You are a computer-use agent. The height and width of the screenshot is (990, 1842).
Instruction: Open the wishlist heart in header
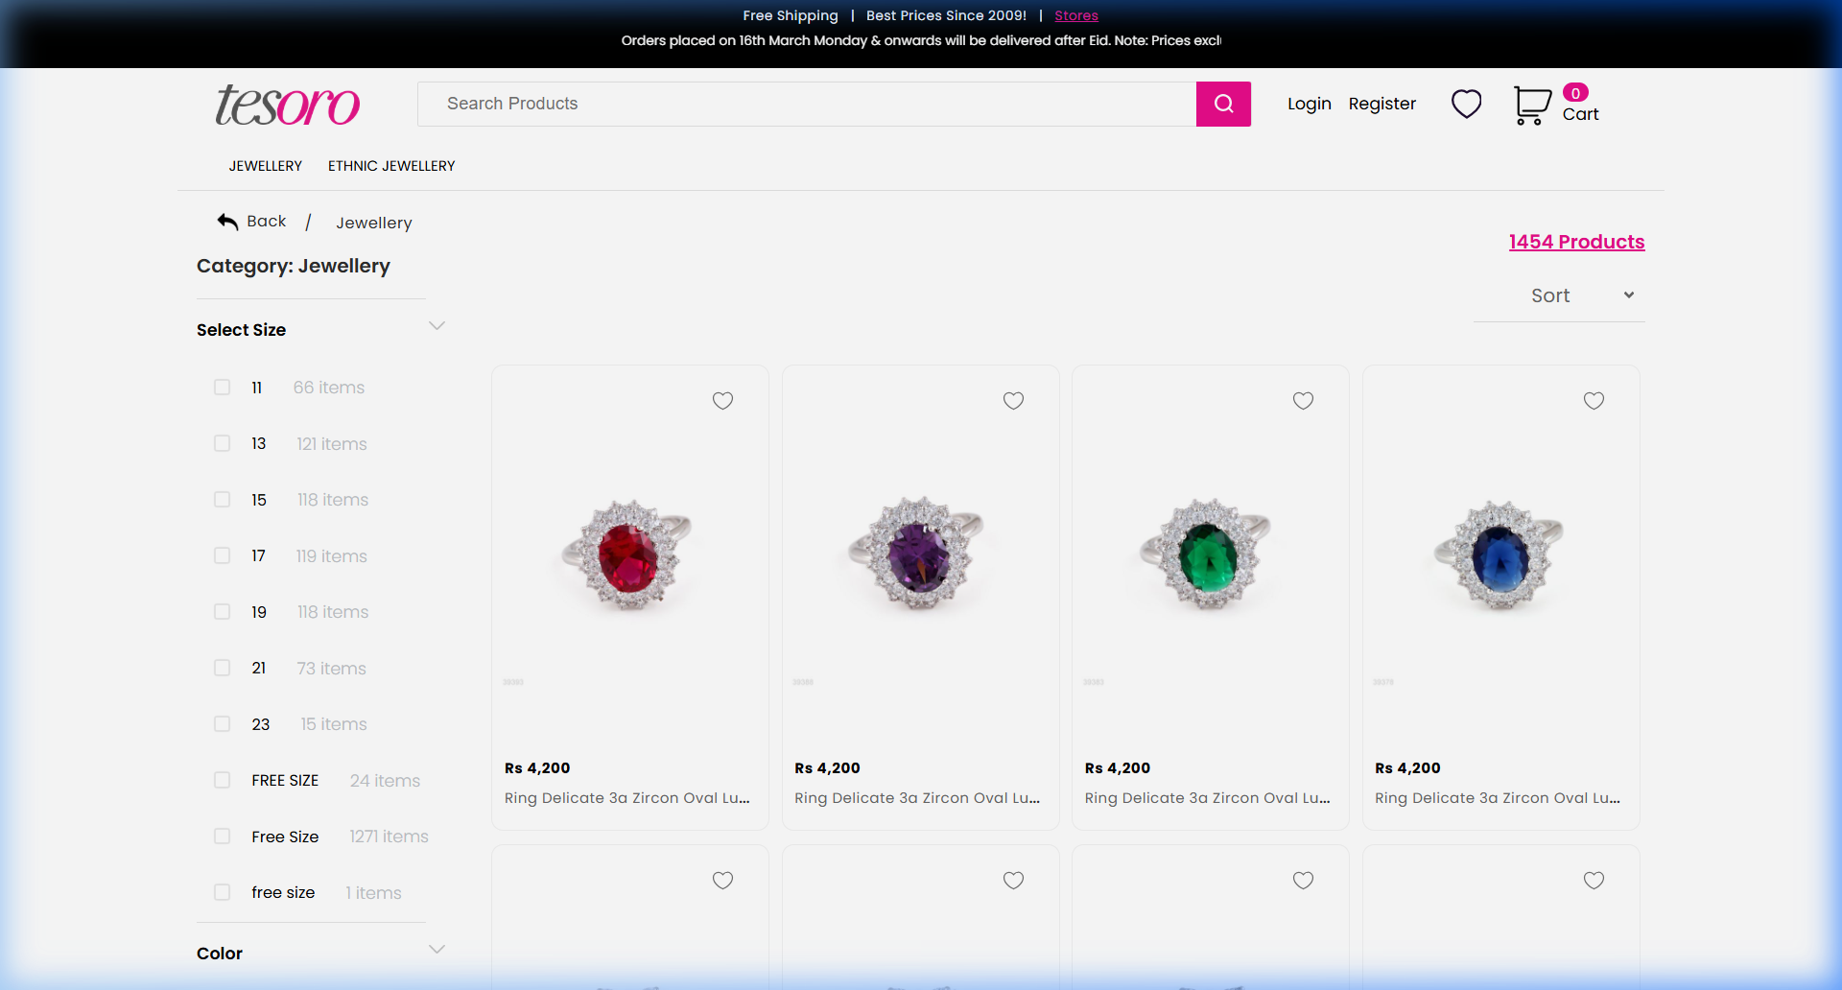[x=1466, y=104]
